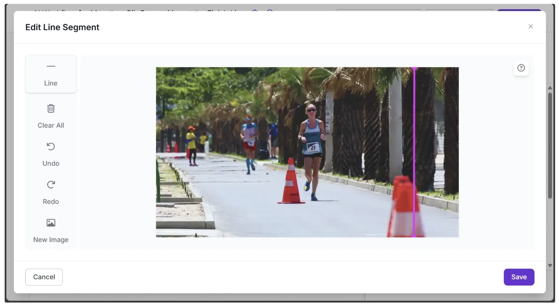Load a New Image
This screenshot has height=306, width=559.
tap(51, 230)
